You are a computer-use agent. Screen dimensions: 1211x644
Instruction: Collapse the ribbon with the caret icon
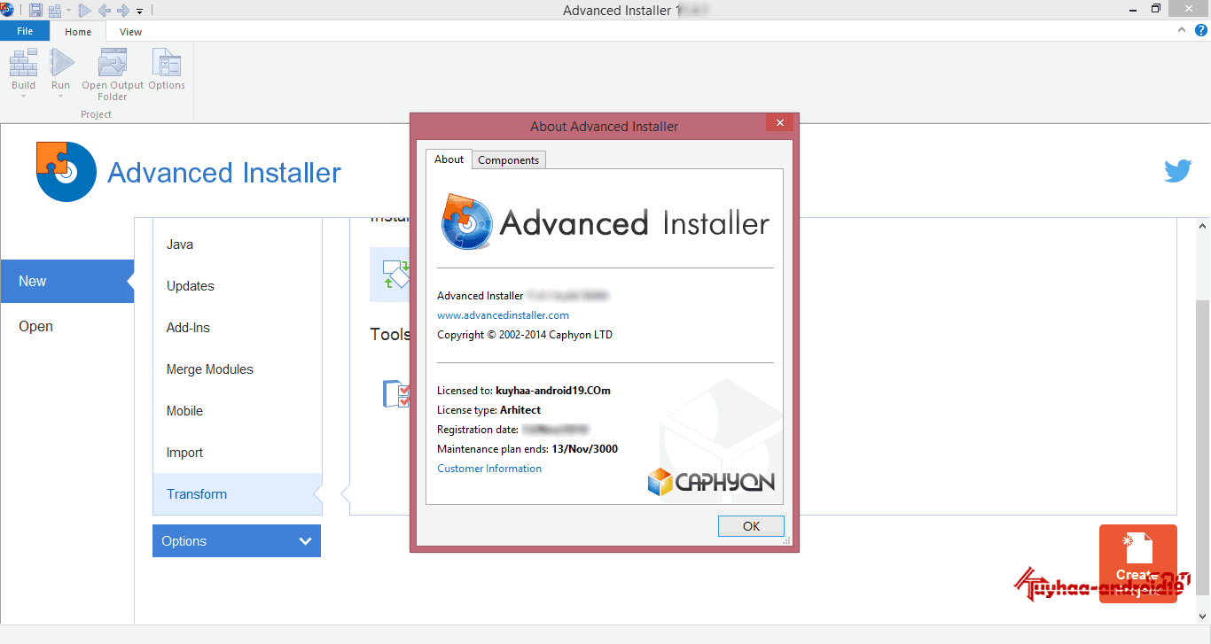click(1182, 30)
